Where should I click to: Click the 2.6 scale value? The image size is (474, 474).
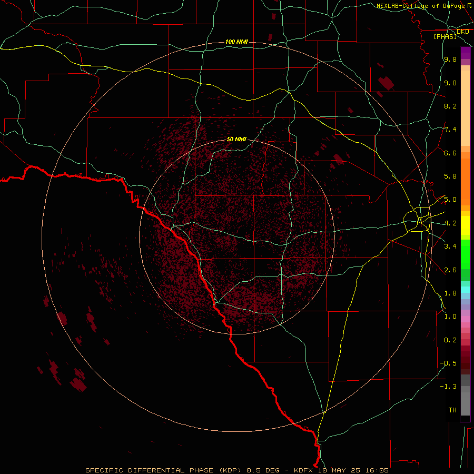click(450, 270)
